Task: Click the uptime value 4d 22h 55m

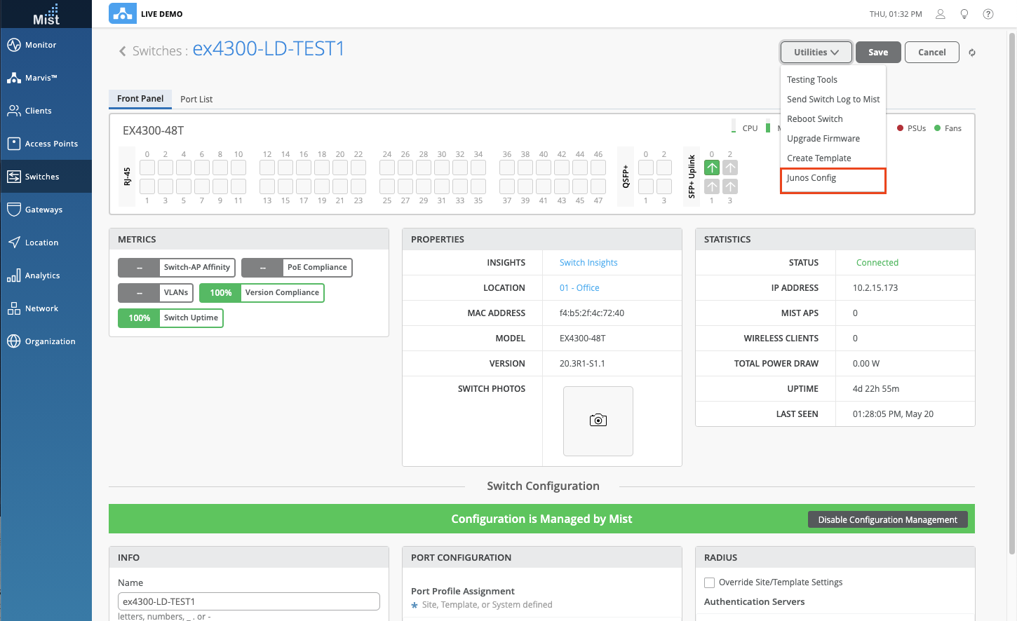Action: pos(876,389)
